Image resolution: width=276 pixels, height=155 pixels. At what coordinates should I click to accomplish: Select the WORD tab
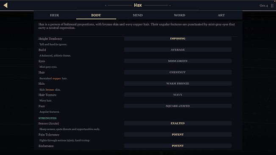[179, 15]
